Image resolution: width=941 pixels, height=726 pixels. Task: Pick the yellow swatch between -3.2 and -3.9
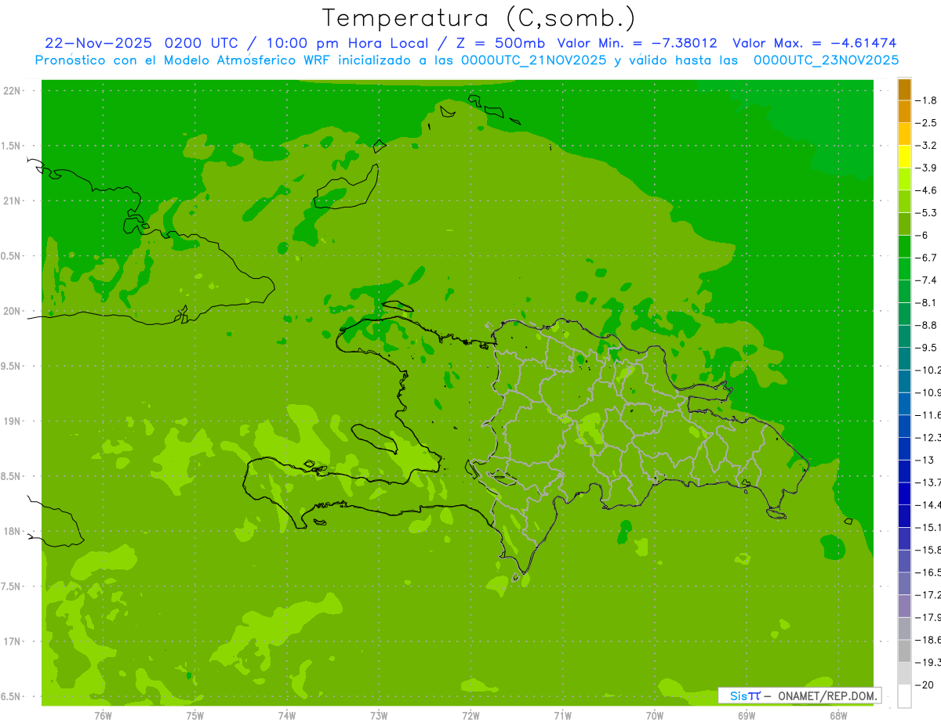904,157
